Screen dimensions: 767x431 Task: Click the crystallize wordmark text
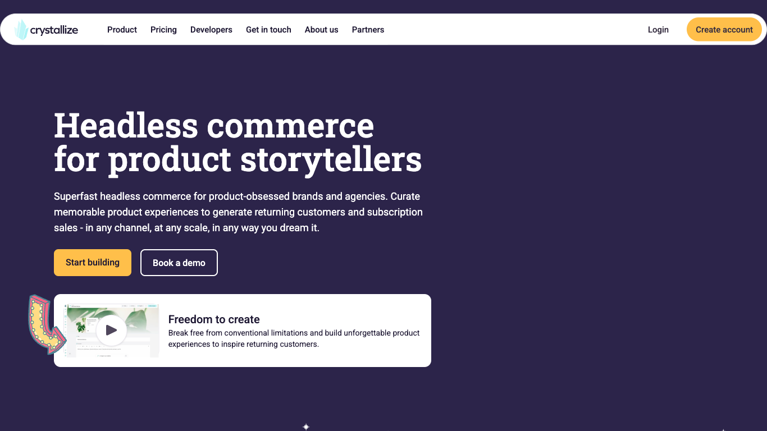[x=54, y=30]
